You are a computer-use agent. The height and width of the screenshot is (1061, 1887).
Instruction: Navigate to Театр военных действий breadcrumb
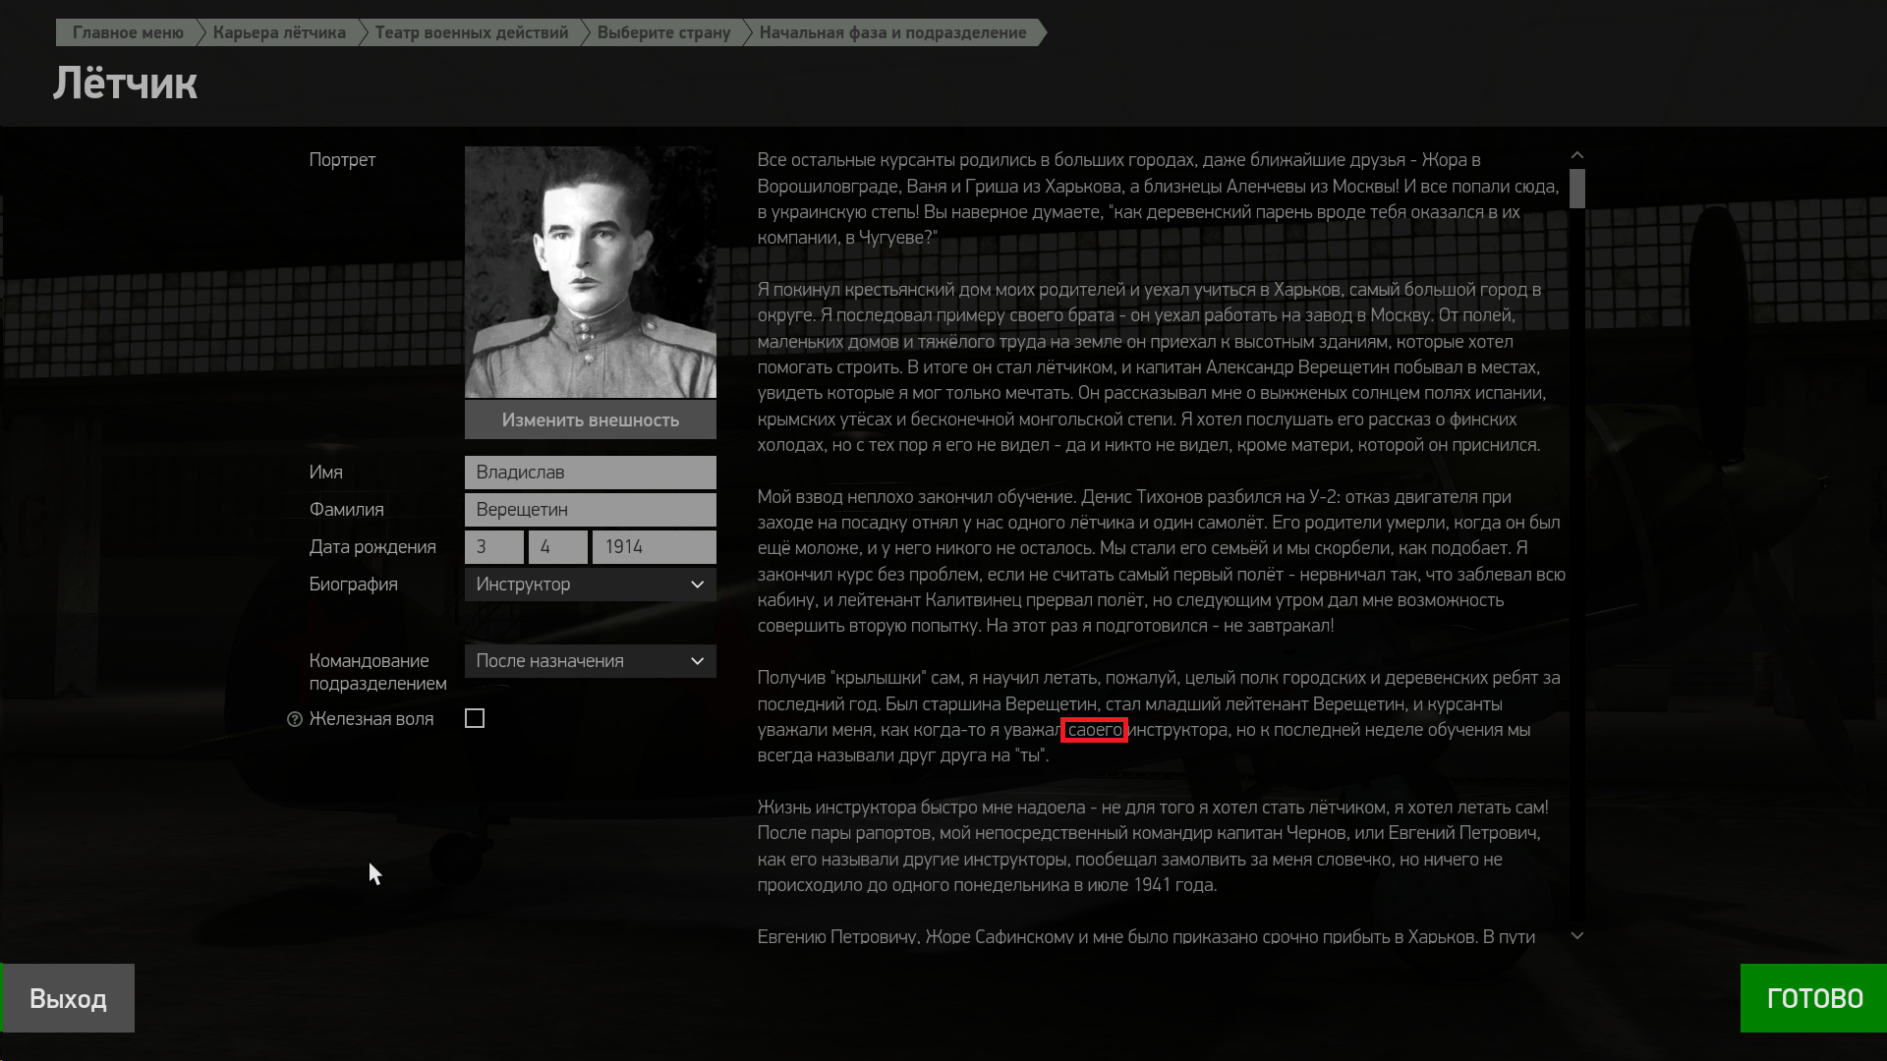coord(472,32)
